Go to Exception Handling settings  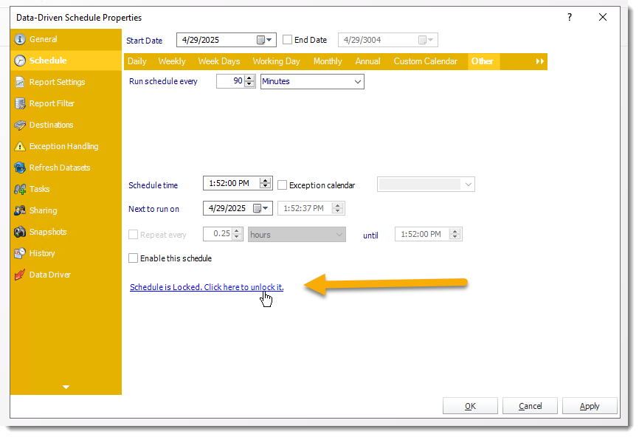[x=63, y=146]
